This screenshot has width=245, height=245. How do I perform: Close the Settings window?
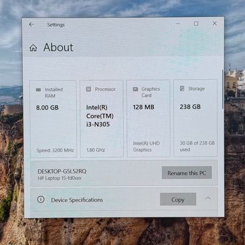tap(214, 24)
